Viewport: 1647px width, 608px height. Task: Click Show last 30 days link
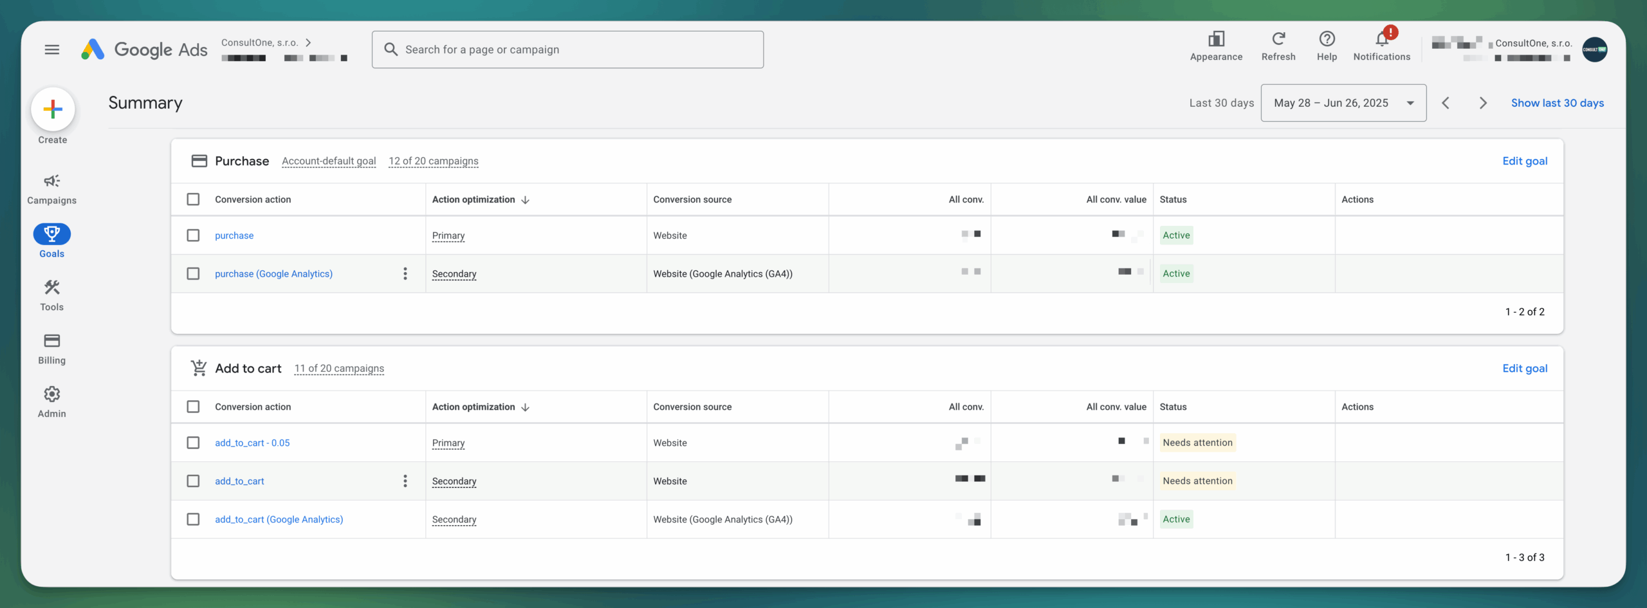point(1557,103)
